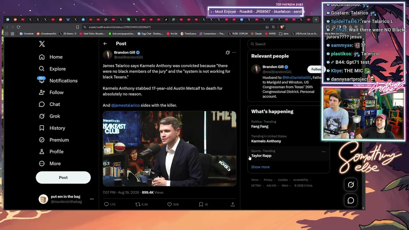Expand the dans bookmarks folder
The height and width of the screenshot is (230, 409).
pos(284,34)
